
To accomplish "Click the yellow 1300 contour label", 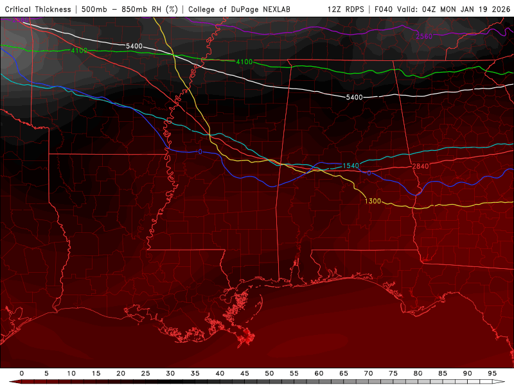I will (373, 201).
